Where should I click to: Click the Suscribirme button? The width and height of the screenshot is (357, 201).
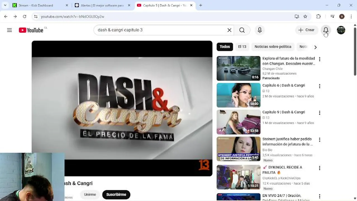coord(116,195)
